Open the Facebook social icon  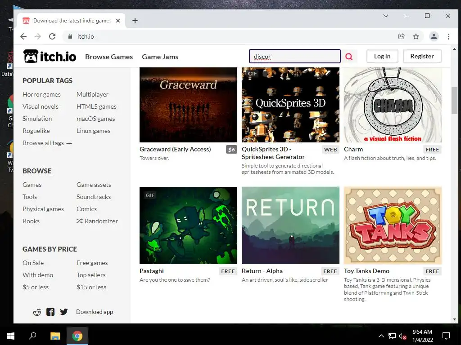pos(50,312)
